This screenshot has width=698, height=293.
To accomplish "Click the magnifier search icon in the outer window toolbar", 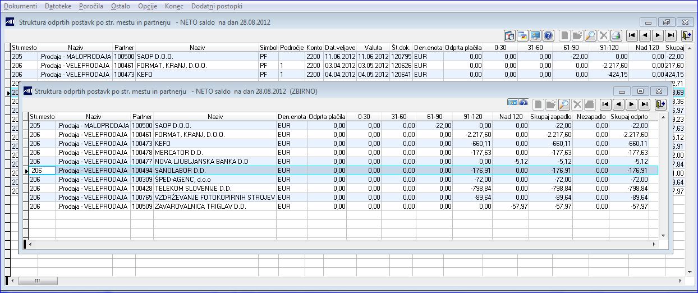I will click(590, 35).
